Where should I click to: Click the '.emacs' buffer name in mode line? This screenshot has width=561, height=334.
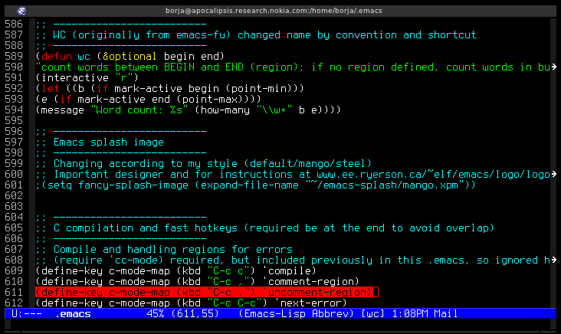click(73, 314)
